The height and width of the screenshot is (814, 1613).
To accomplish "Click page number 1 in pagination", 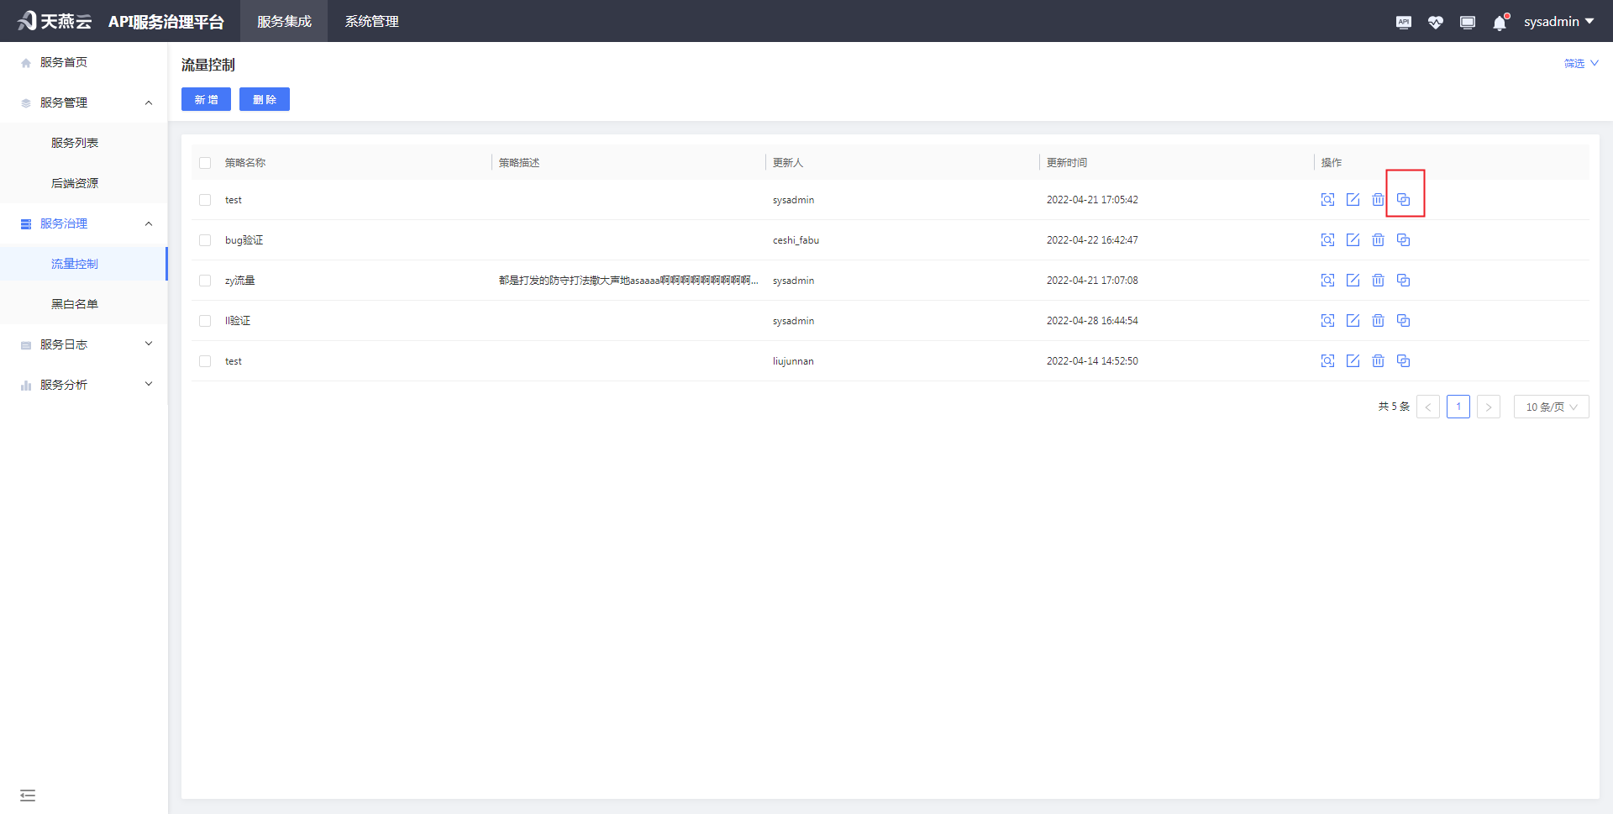I will click(1458, 407).
